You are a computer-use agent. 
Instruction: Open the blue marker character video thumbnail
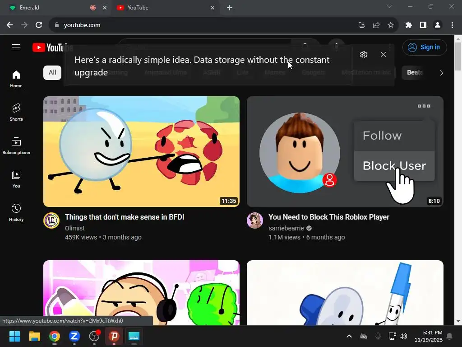[x=345, y=293]
